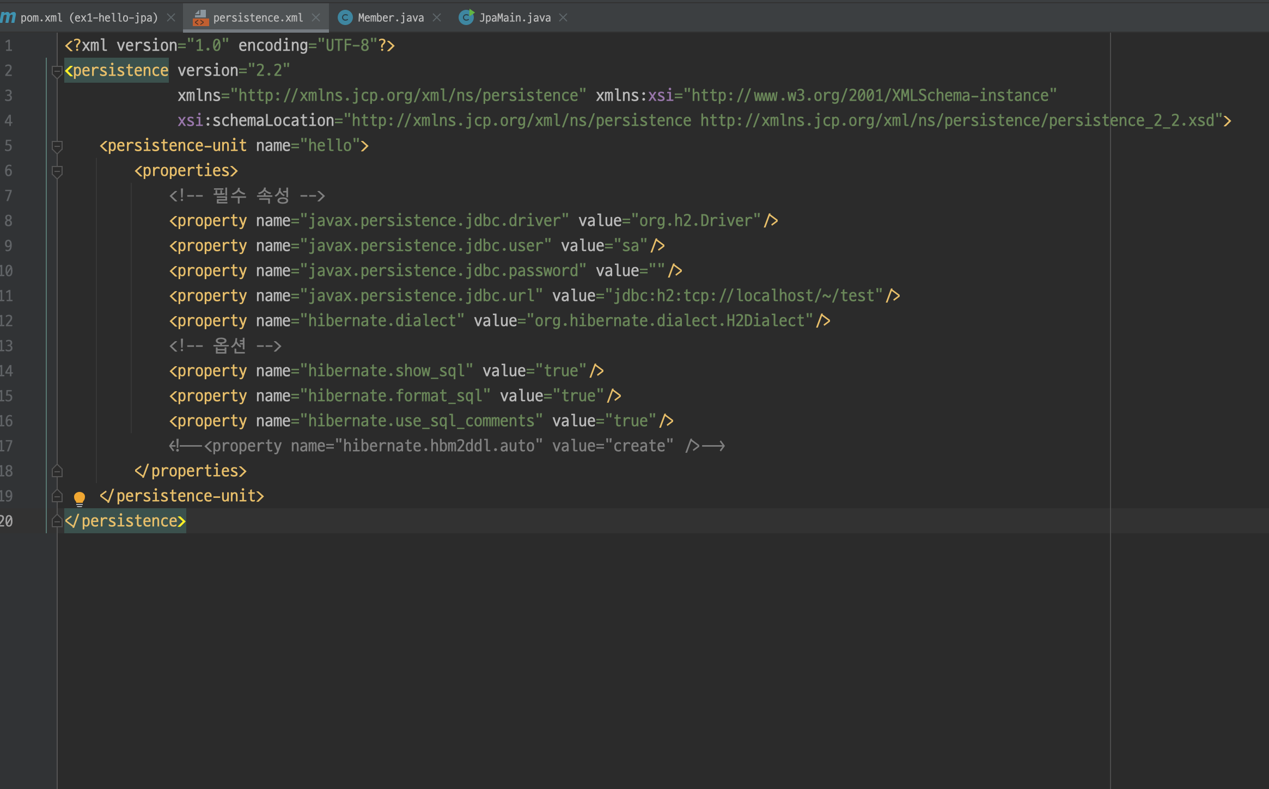
Task: Click the xmlns.jcp.org persistence namespace URL
Action: (x=408, y=96)
